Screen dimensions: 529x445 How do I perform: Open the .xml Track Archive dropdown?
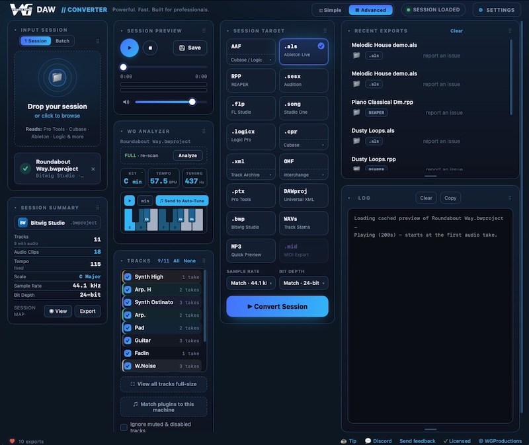coord(251,175)
